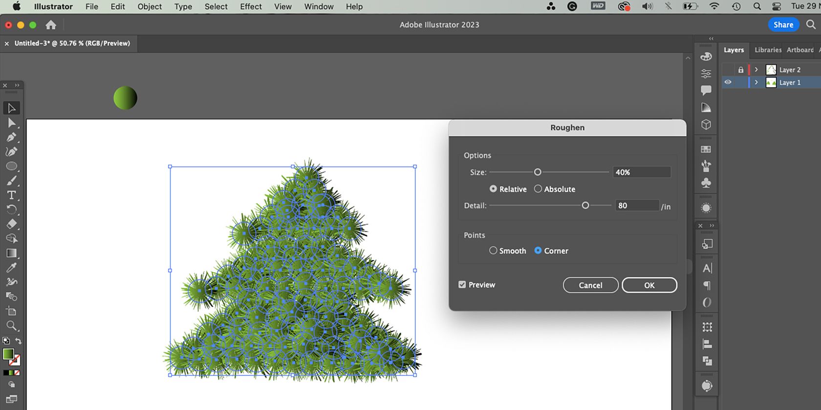Select the Pen tool
Screen dimensions: 821x410
click(x=12, y=137)
